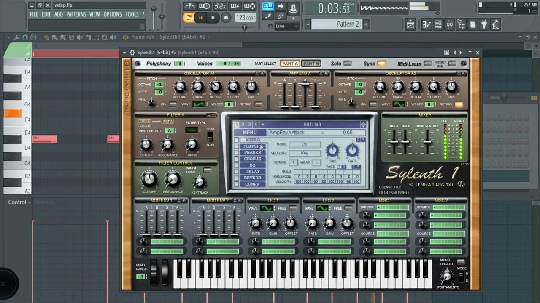This screenshot has height=303, width=540.
Task: Open the EDIT menu
Action: [x=46, y=14]
